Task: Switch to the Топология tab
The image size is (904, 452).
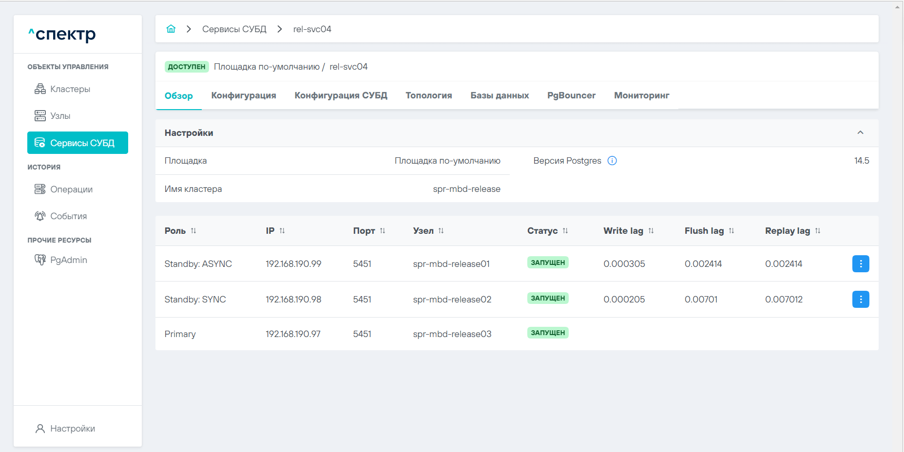Action: (428, 95)
